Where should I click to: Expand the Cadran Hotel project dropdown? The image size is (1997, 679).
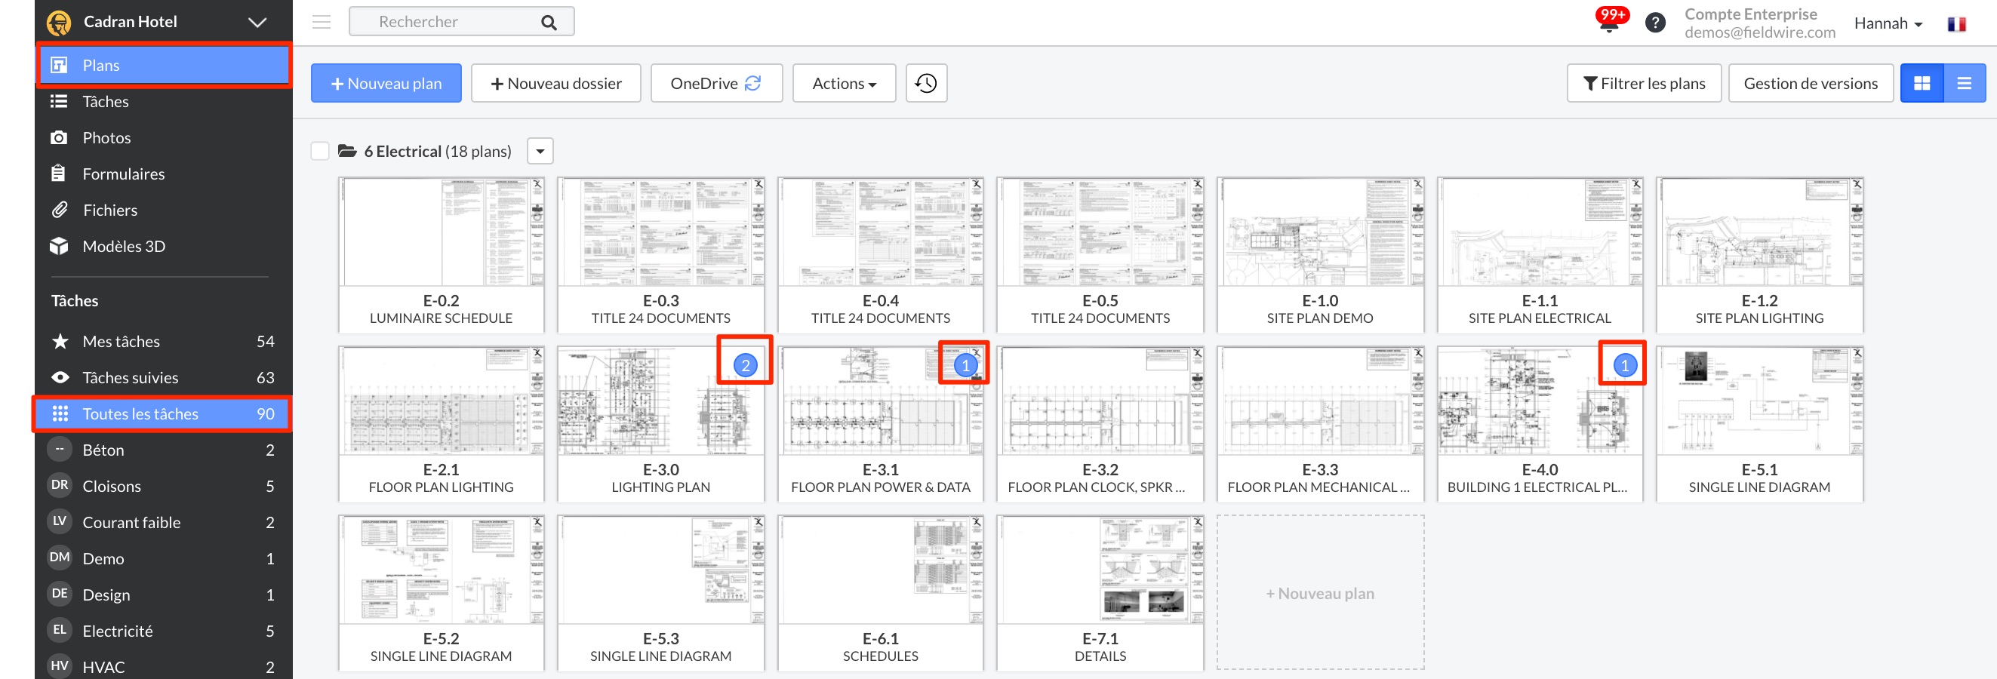[x=257, y=23]
